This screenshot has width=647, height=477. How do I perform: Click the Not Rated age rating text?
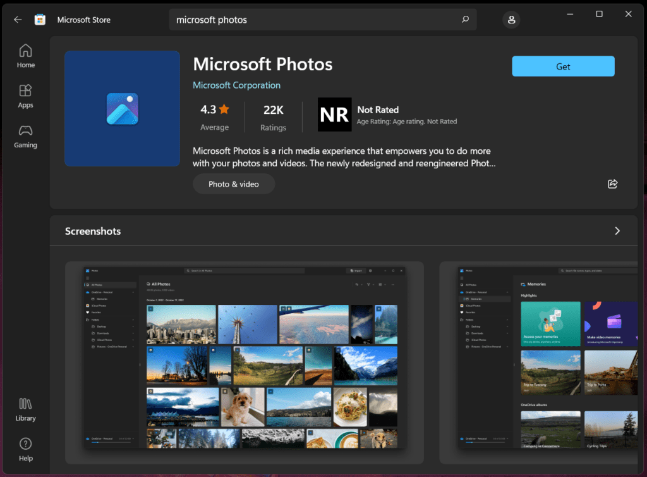pyautogui.click(x=378, y=110)
